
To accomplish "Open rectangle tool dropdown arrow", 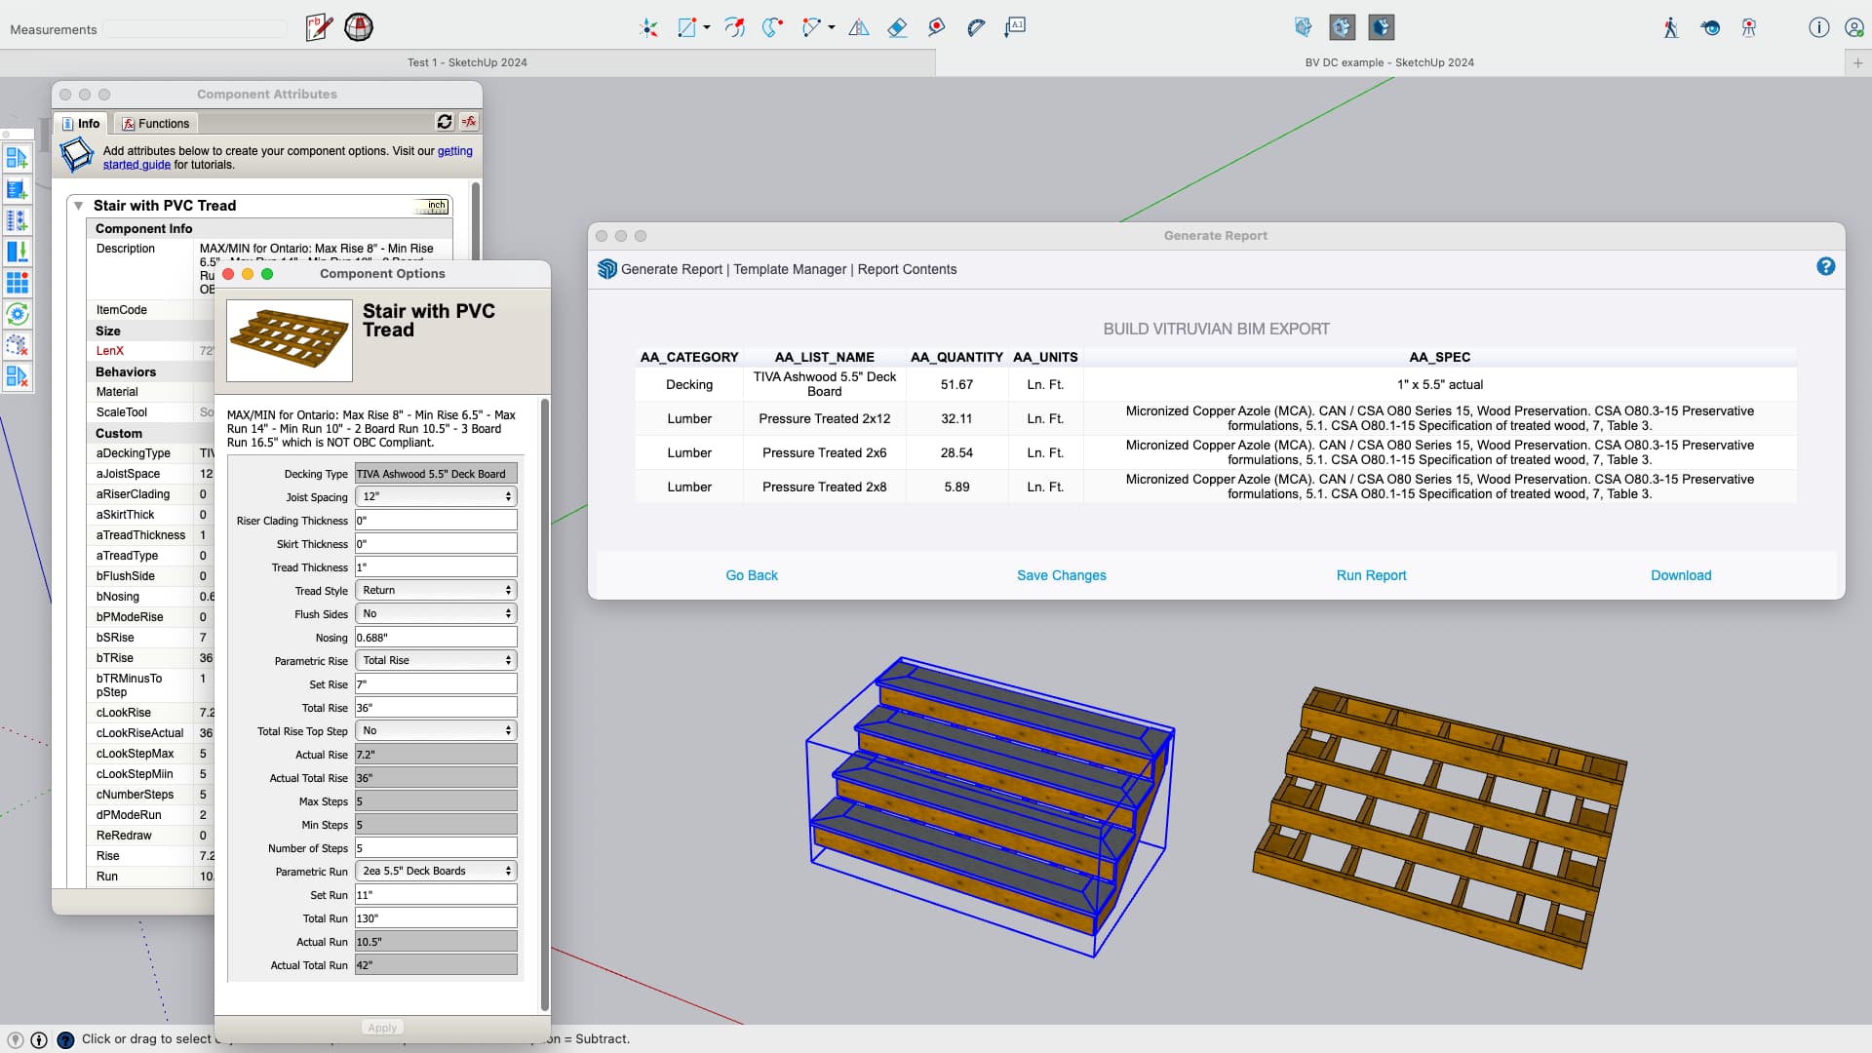I will (x=707, y=28).
